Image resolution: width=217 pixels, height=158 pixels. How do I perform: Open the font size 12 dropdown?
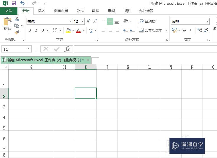(x=82, y=22)
